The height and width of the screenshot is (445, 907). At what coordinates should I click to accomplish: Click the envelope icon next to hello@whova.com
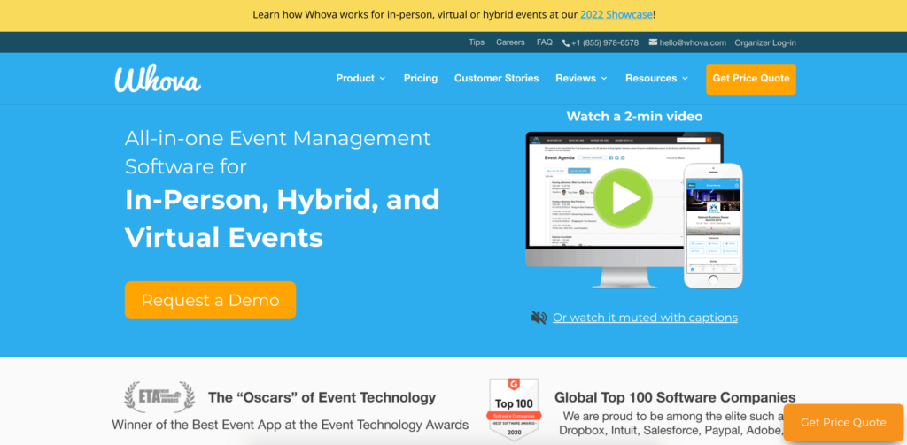pos(653,42)
